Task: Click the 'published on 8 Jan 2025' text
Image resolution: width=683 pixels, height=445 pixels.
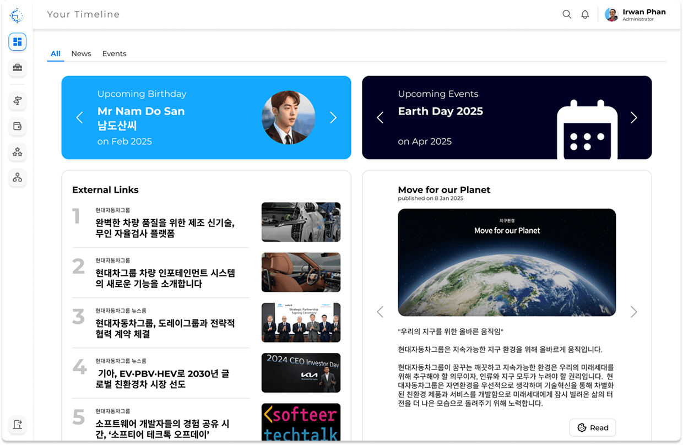Action: click(431, 198)
